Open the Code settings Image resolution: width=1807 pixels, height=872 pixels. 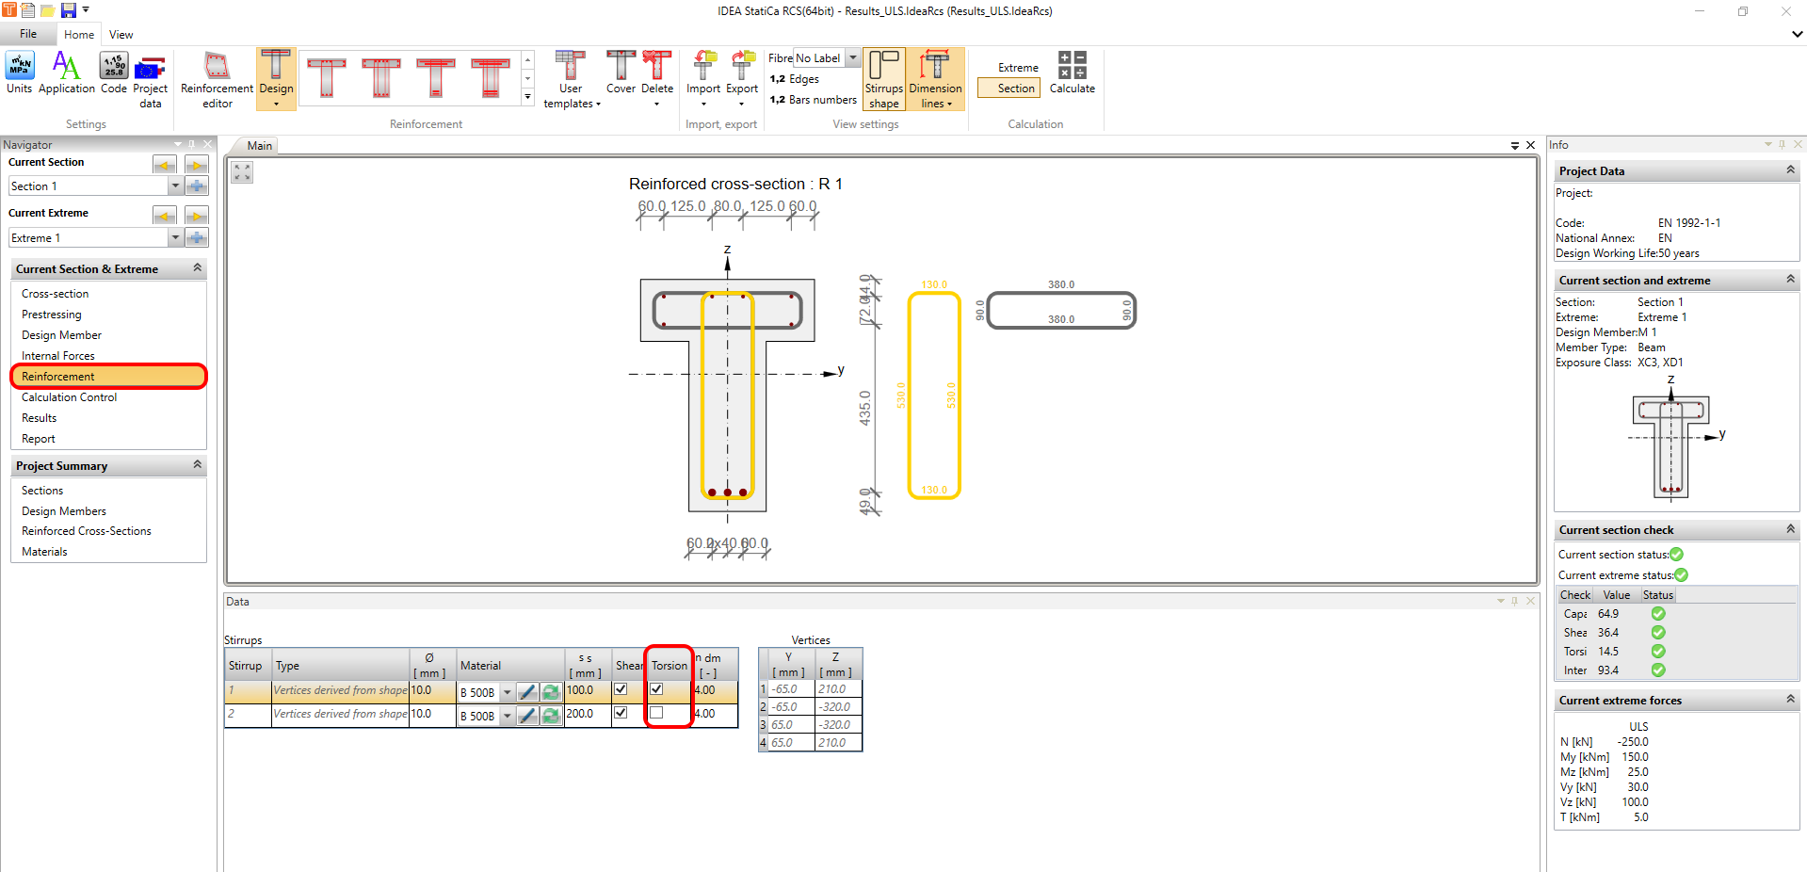coord(113,73)
